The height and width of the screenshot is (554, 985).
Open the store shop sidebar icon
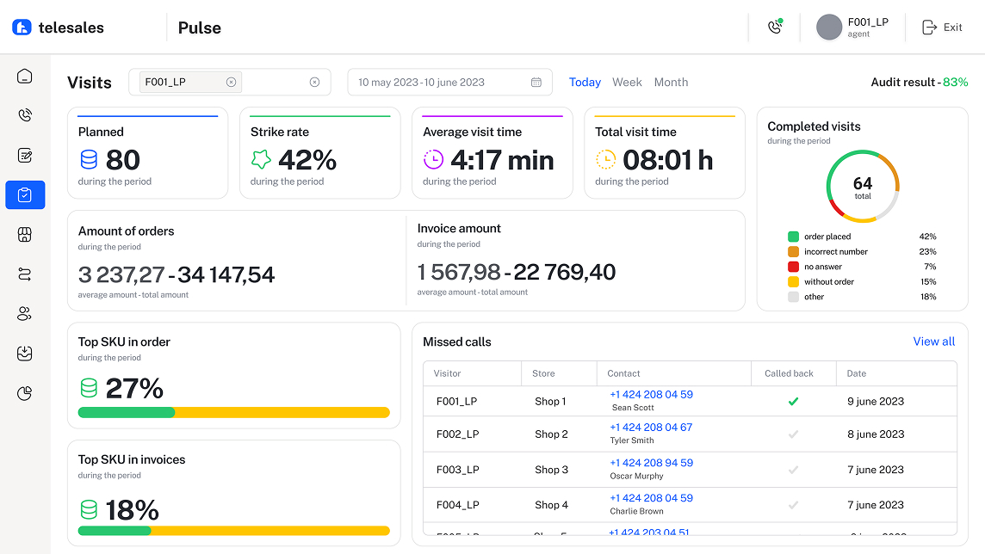25,235
